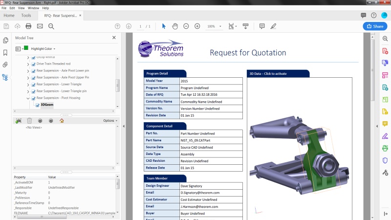
Task: Click the Add Comment sticky note icon
Action: tap(262, 26)
